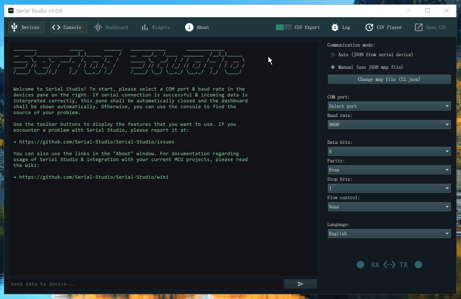Open the Widgets view

(x=155, y=27)
